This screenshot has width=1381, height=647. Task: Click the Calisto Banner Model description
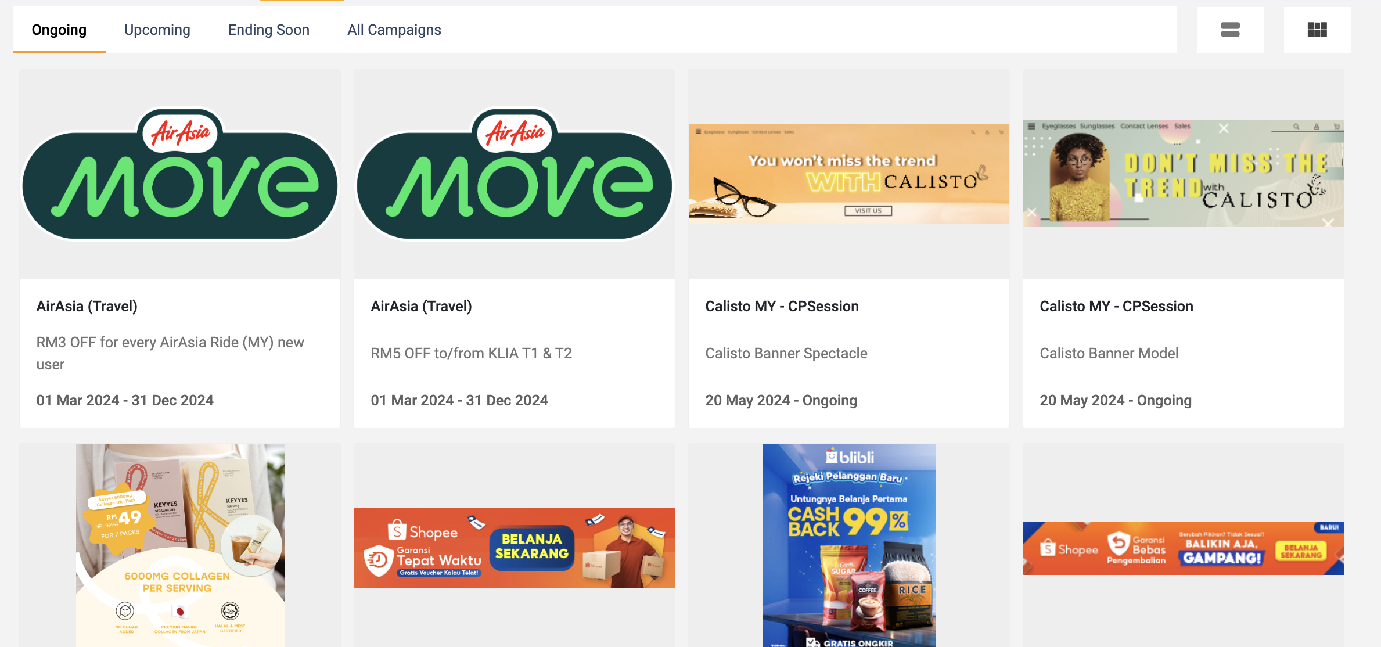pyautogui.click(x=1109, y=353)
